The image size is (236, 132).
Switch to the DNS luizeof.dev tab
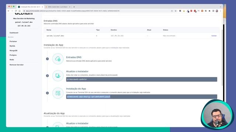click(x=58, y=7)
